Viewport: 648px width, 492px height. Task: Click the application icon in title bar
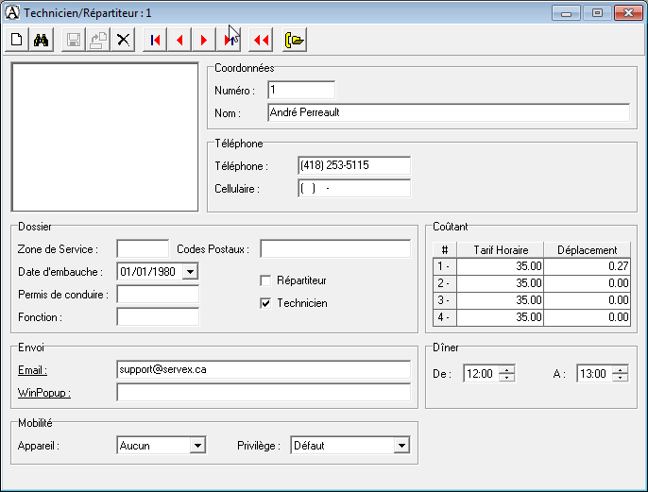[x=12, y=12]
